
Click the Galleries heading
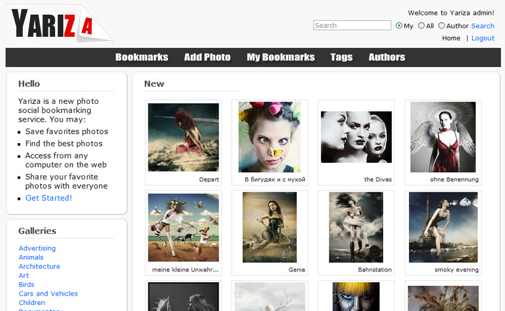pyautogui.click(x=37, y=230)
